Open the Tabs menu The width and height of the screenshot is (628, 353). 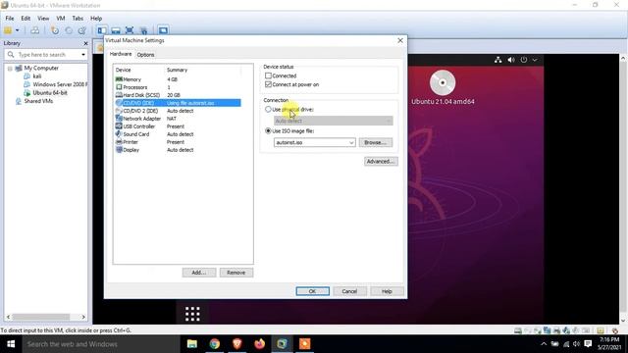pyautogui.click(x=78, y=19)
